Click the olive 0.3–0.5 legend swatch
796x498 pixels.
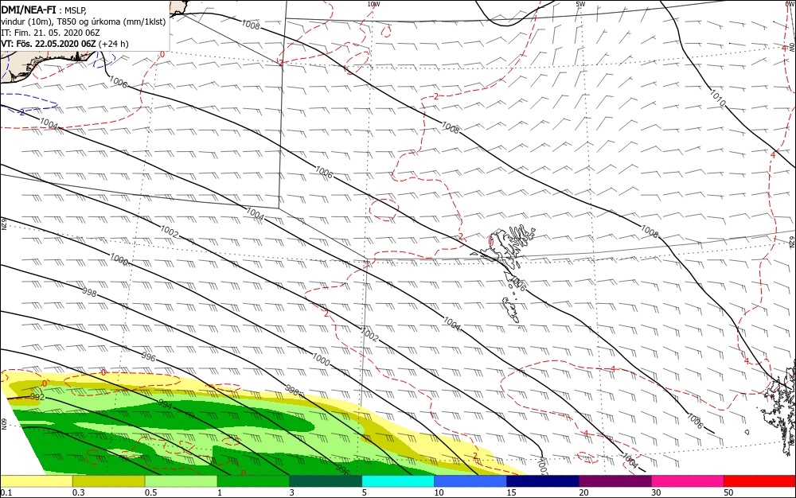click(108, 481)
